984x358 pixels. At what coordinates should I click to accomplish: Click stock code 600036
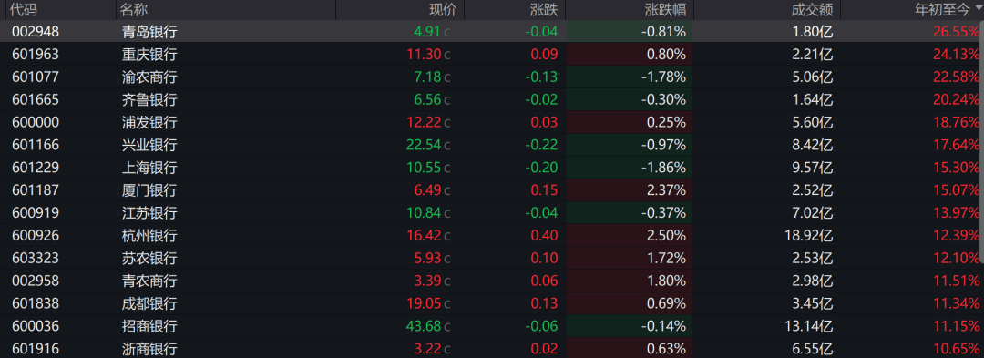(x=36, y=326)
